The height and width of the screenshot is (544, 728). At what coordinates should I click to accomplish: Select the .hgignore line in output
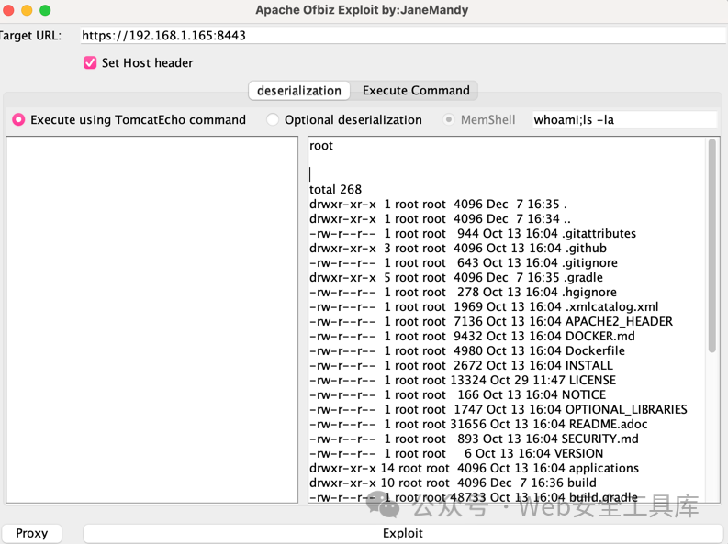coord(464,292)
